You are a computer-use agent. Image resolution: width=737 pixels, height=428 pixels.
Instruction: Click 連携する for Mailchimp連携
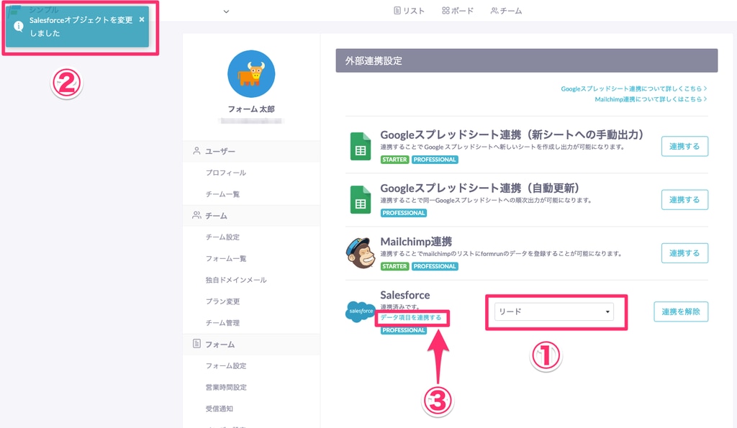tap(684, 252)
